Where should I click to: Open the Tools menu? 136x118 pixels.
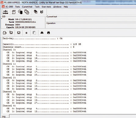[37, 7]
